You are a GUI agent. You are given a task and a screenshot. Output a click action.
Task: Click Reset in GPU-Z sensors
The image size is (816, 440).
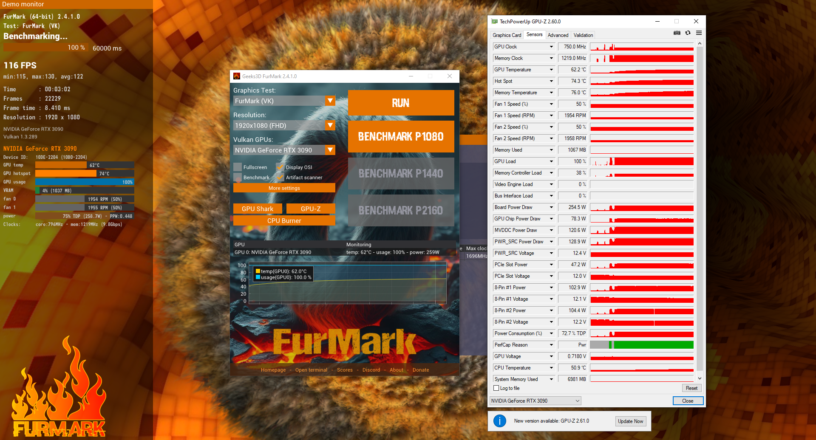[691, 388]
